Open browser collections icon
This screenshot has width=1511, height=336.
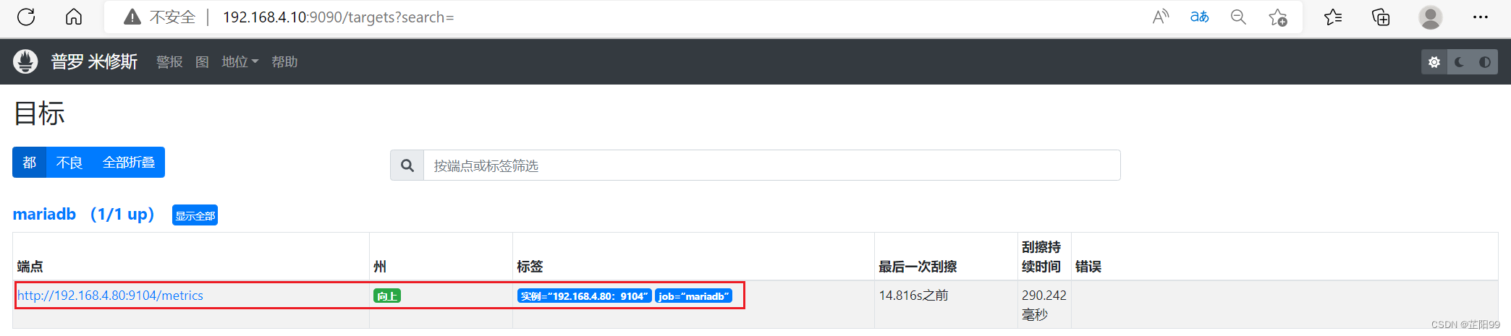1381,17
